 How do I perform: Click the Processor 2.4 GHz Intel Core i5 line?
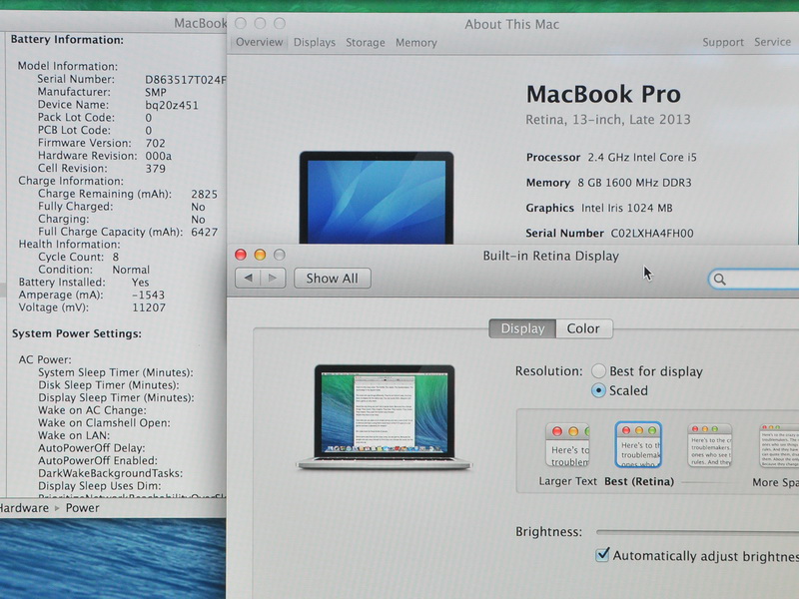pyautogui.click(x=611, y=158)
